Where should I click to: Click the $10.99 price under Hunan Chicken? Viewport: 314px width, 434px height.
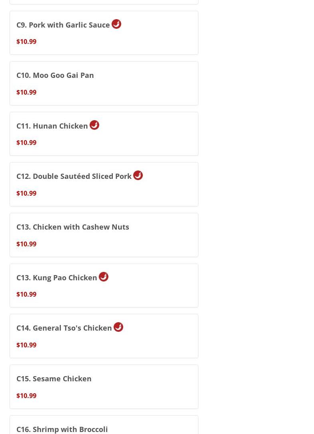(26, 143)
